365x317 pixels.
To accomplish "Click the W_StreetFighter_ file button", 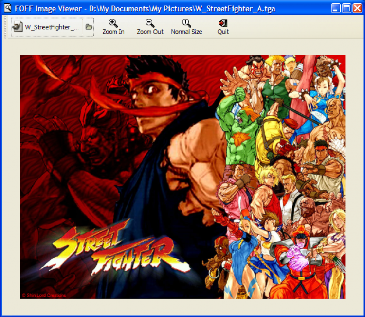I will (47, 27).
